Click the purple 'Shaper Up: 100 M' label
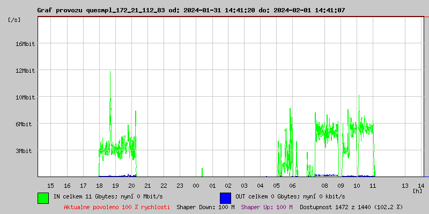The height and width of the screenshot is (214, 429). (267, 207)
